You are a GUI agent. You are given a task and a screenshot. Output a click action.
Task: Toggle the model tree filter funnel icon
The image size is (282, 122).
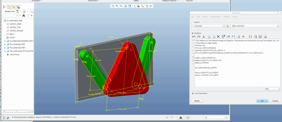(27, 15)
